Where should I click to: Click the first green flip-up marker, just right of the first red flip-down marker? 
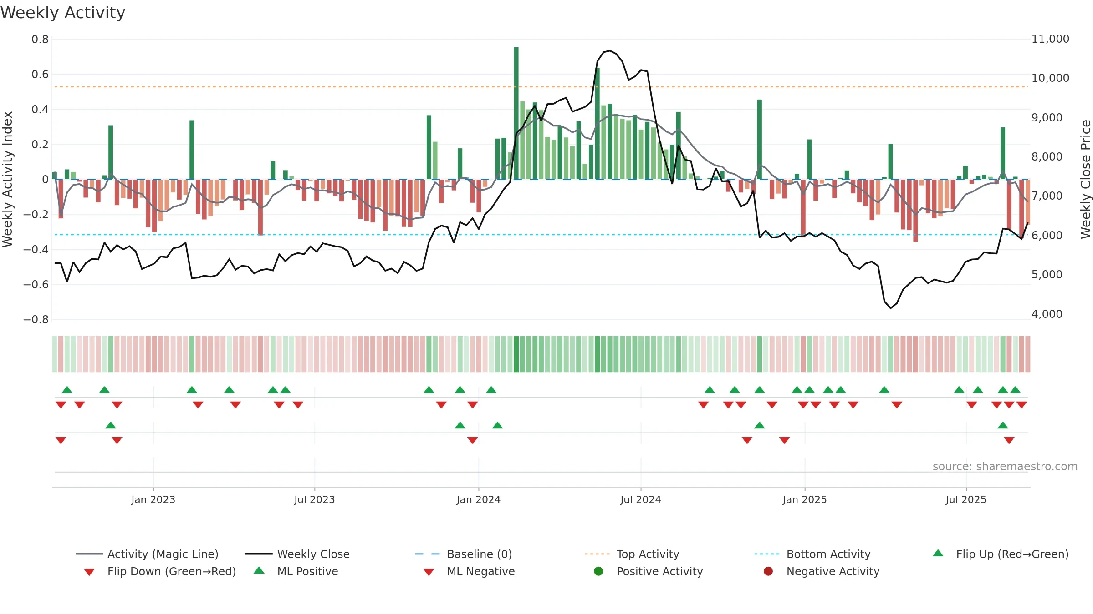coord(67,390)
